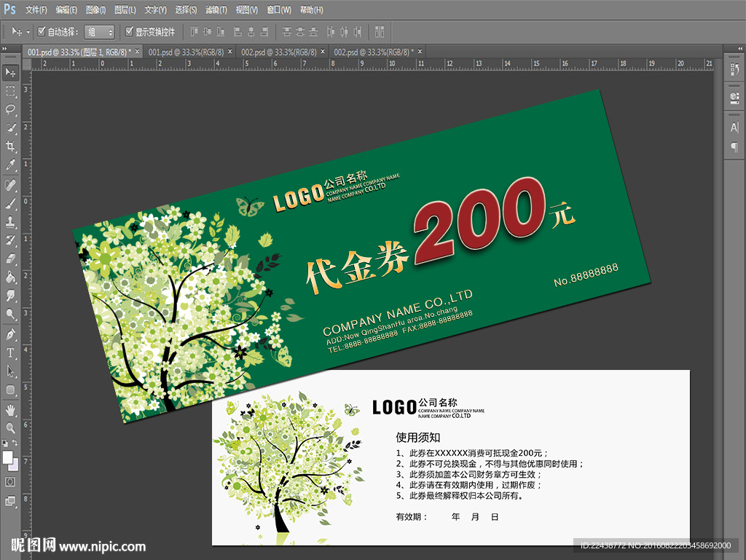The height and width of the screenshot is (560, 746).
Task: Close the last 002.psd tab
Action: point(420,51)
